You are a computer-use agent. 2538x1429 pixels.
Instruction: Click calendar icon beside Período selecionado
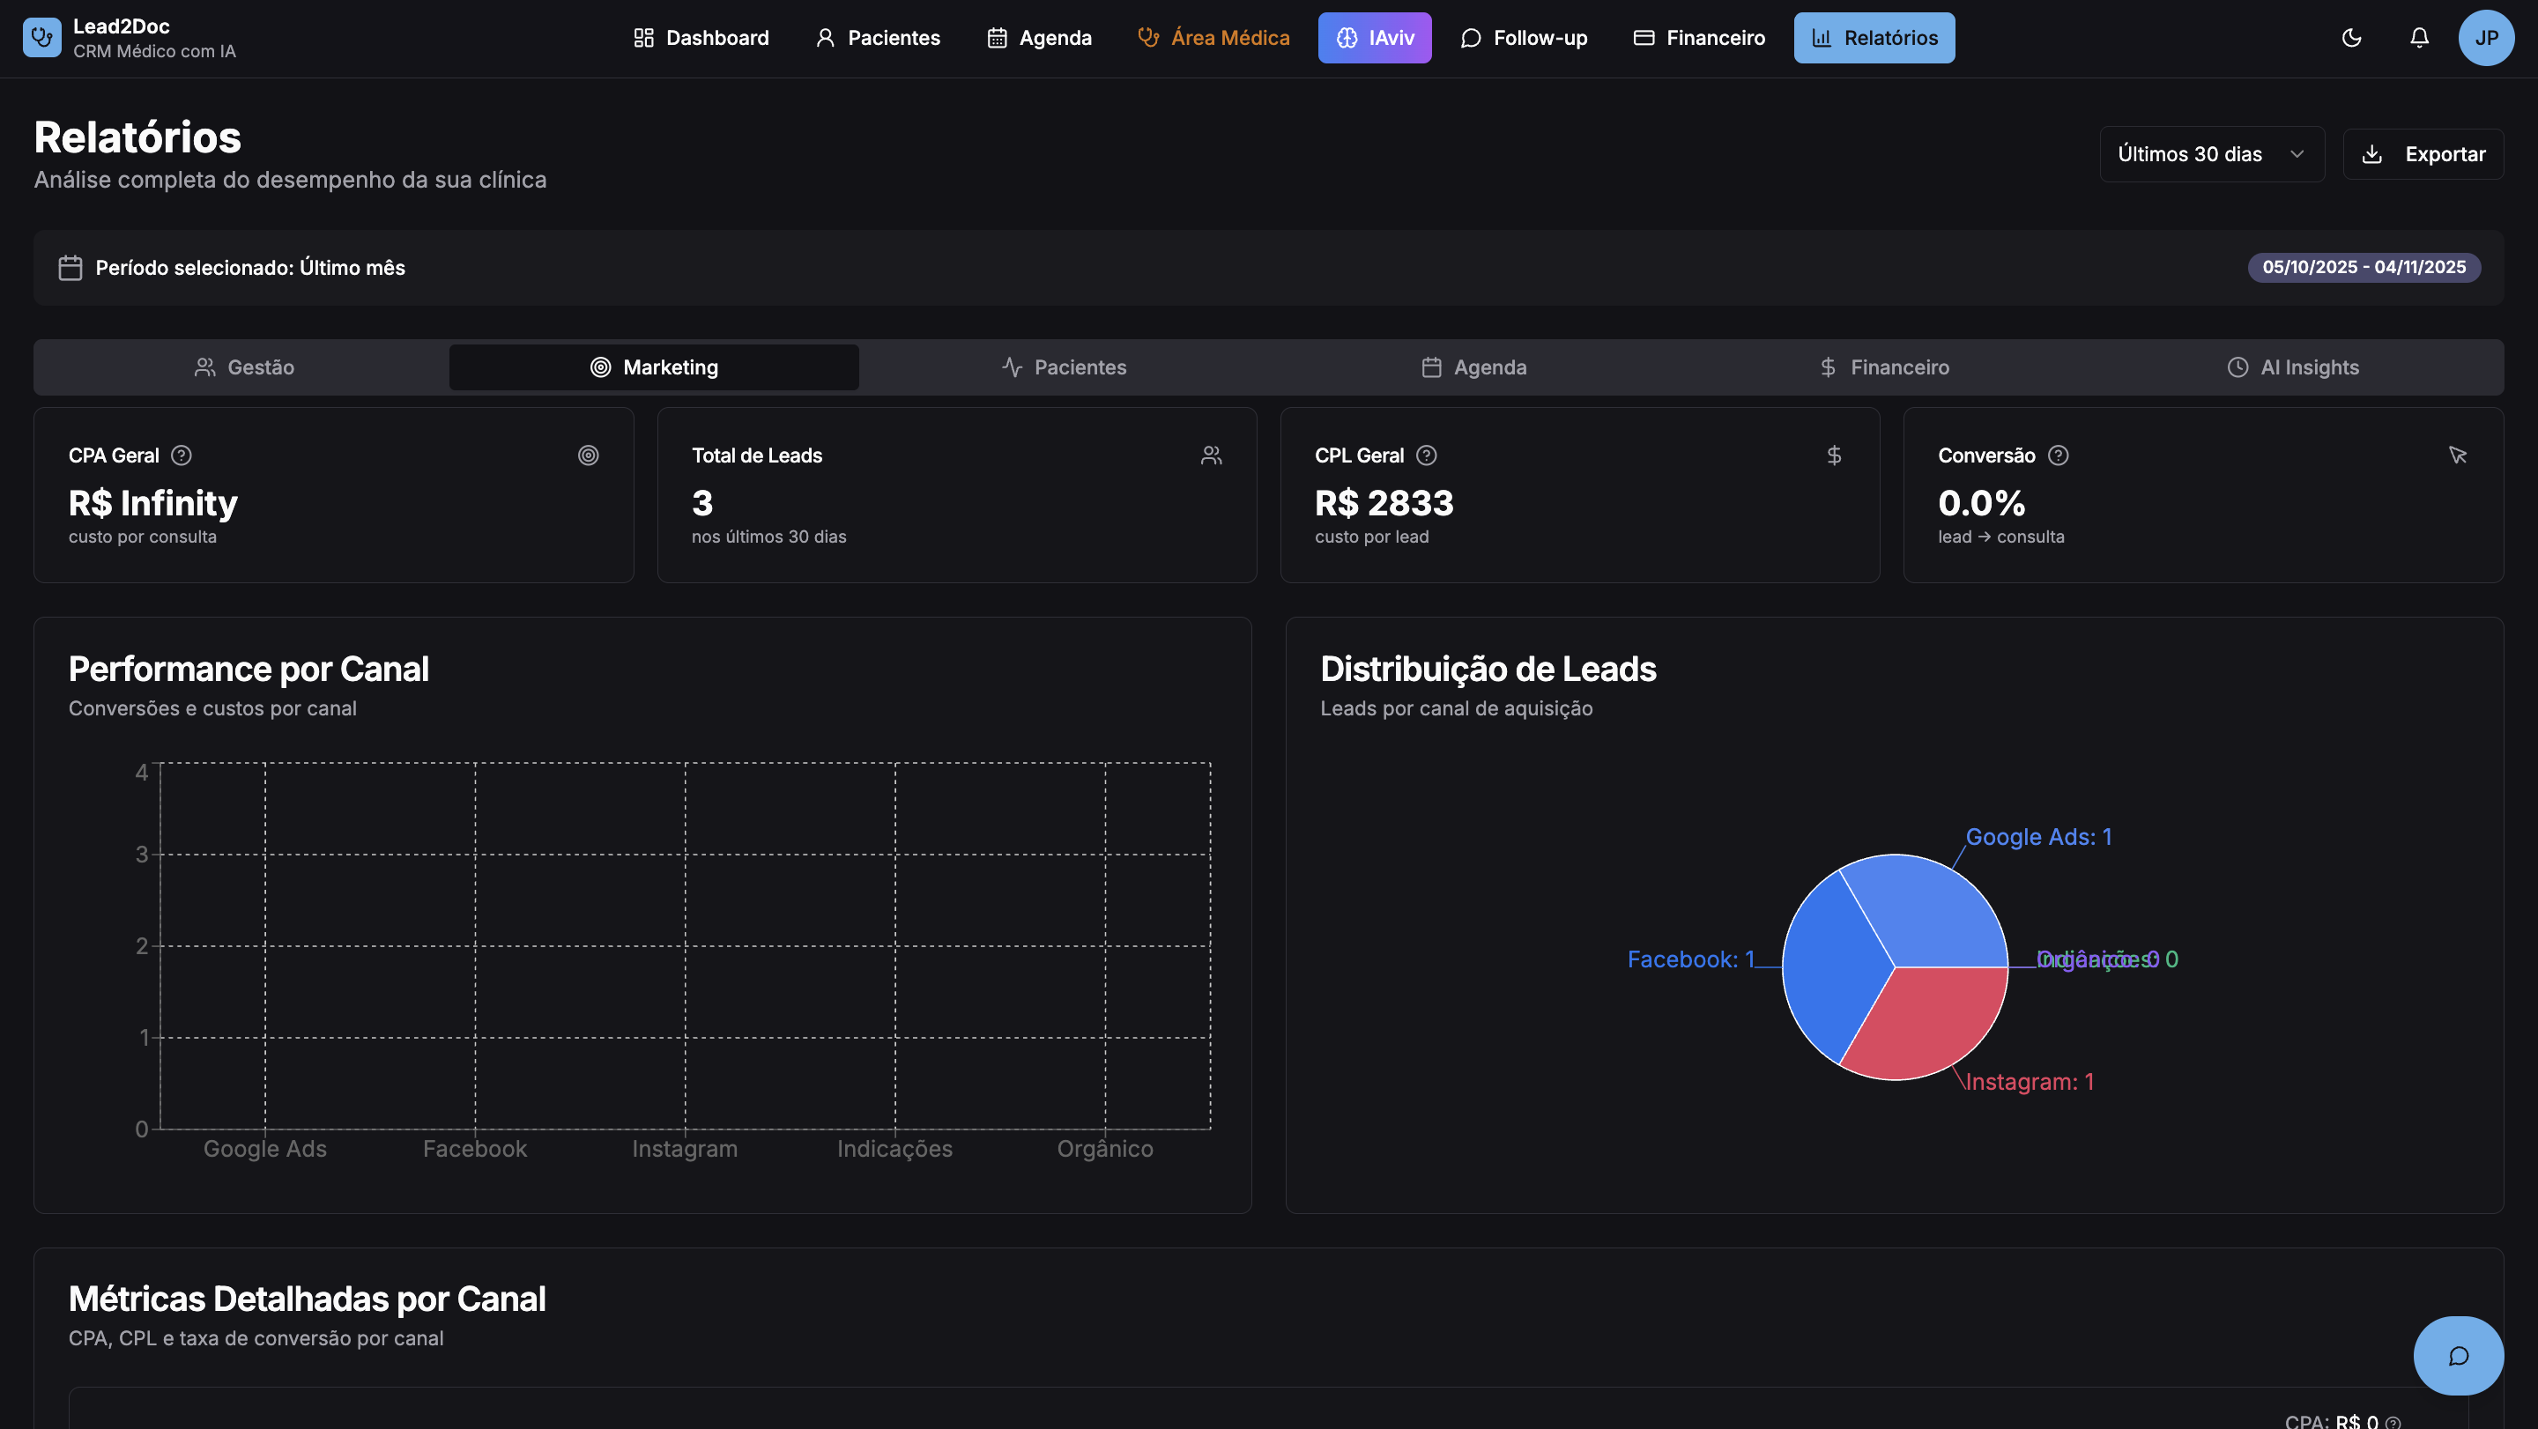point(70,268)
